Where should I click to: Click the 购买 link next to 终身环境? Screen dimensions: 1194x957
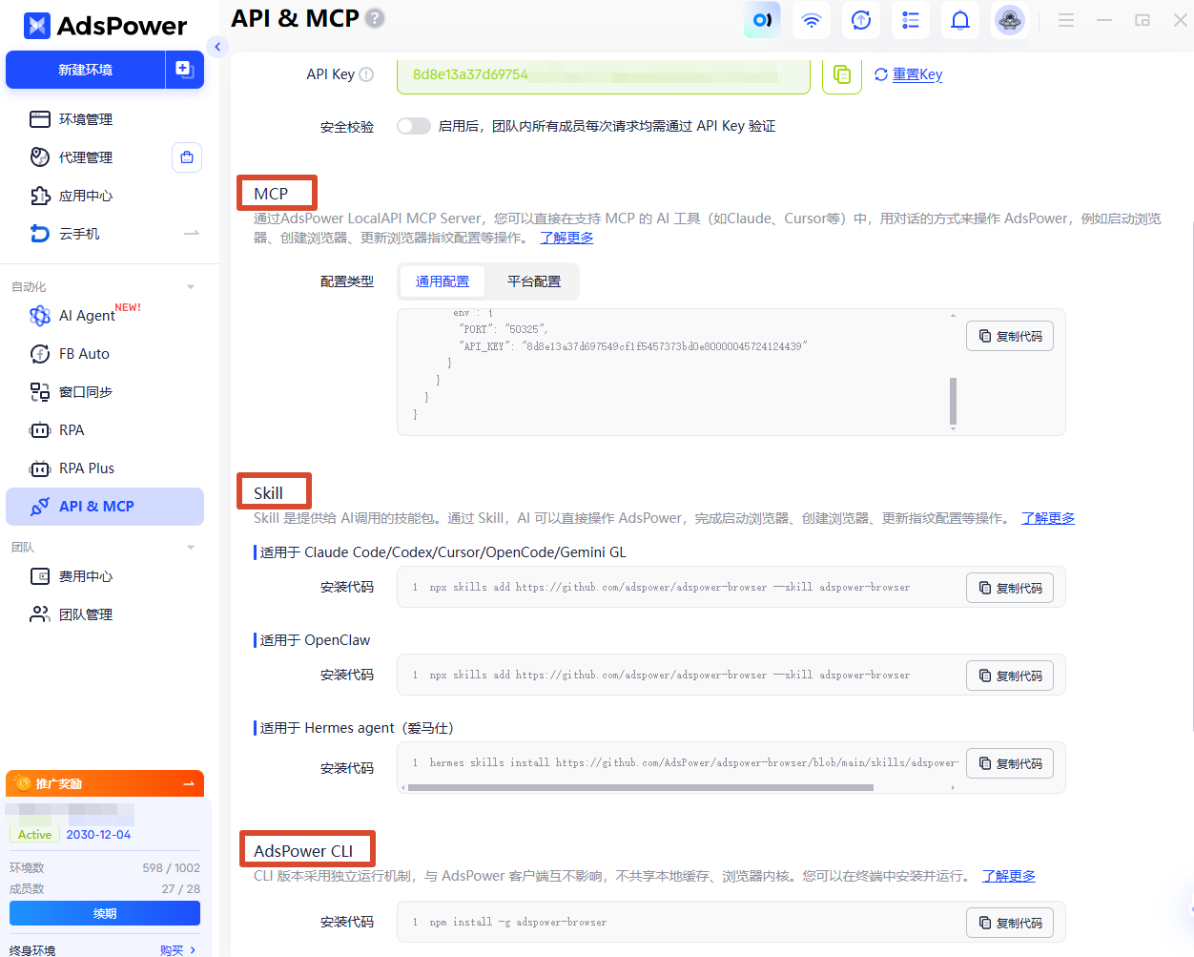coord(177,950)
